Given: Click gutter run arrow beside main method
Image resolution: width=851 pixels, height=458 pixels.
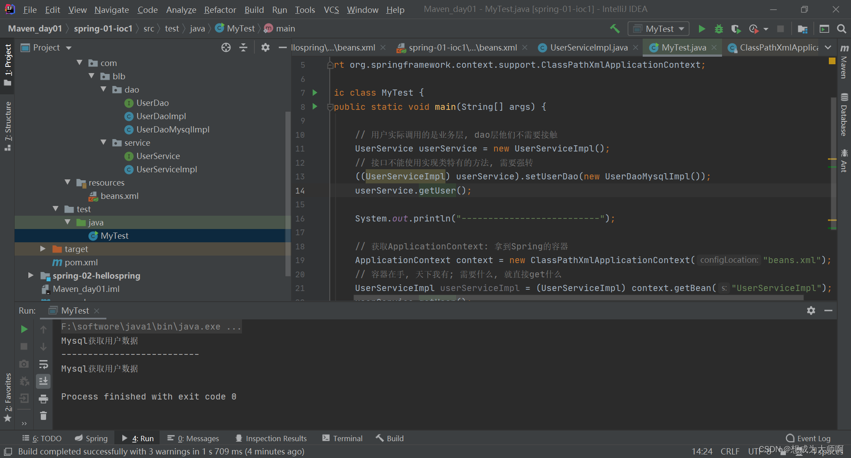Looking at the screenshot, I should coord(315,106).
